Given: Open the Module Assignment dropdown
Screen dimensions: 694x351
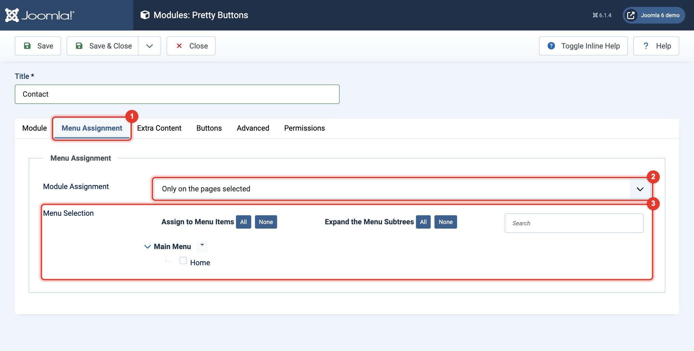Looking at the screenshot, I should pyautogui.click(x=402, y=189).
